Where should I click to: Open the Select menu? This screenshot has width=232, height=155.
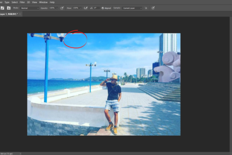click(x=14, y=2)
